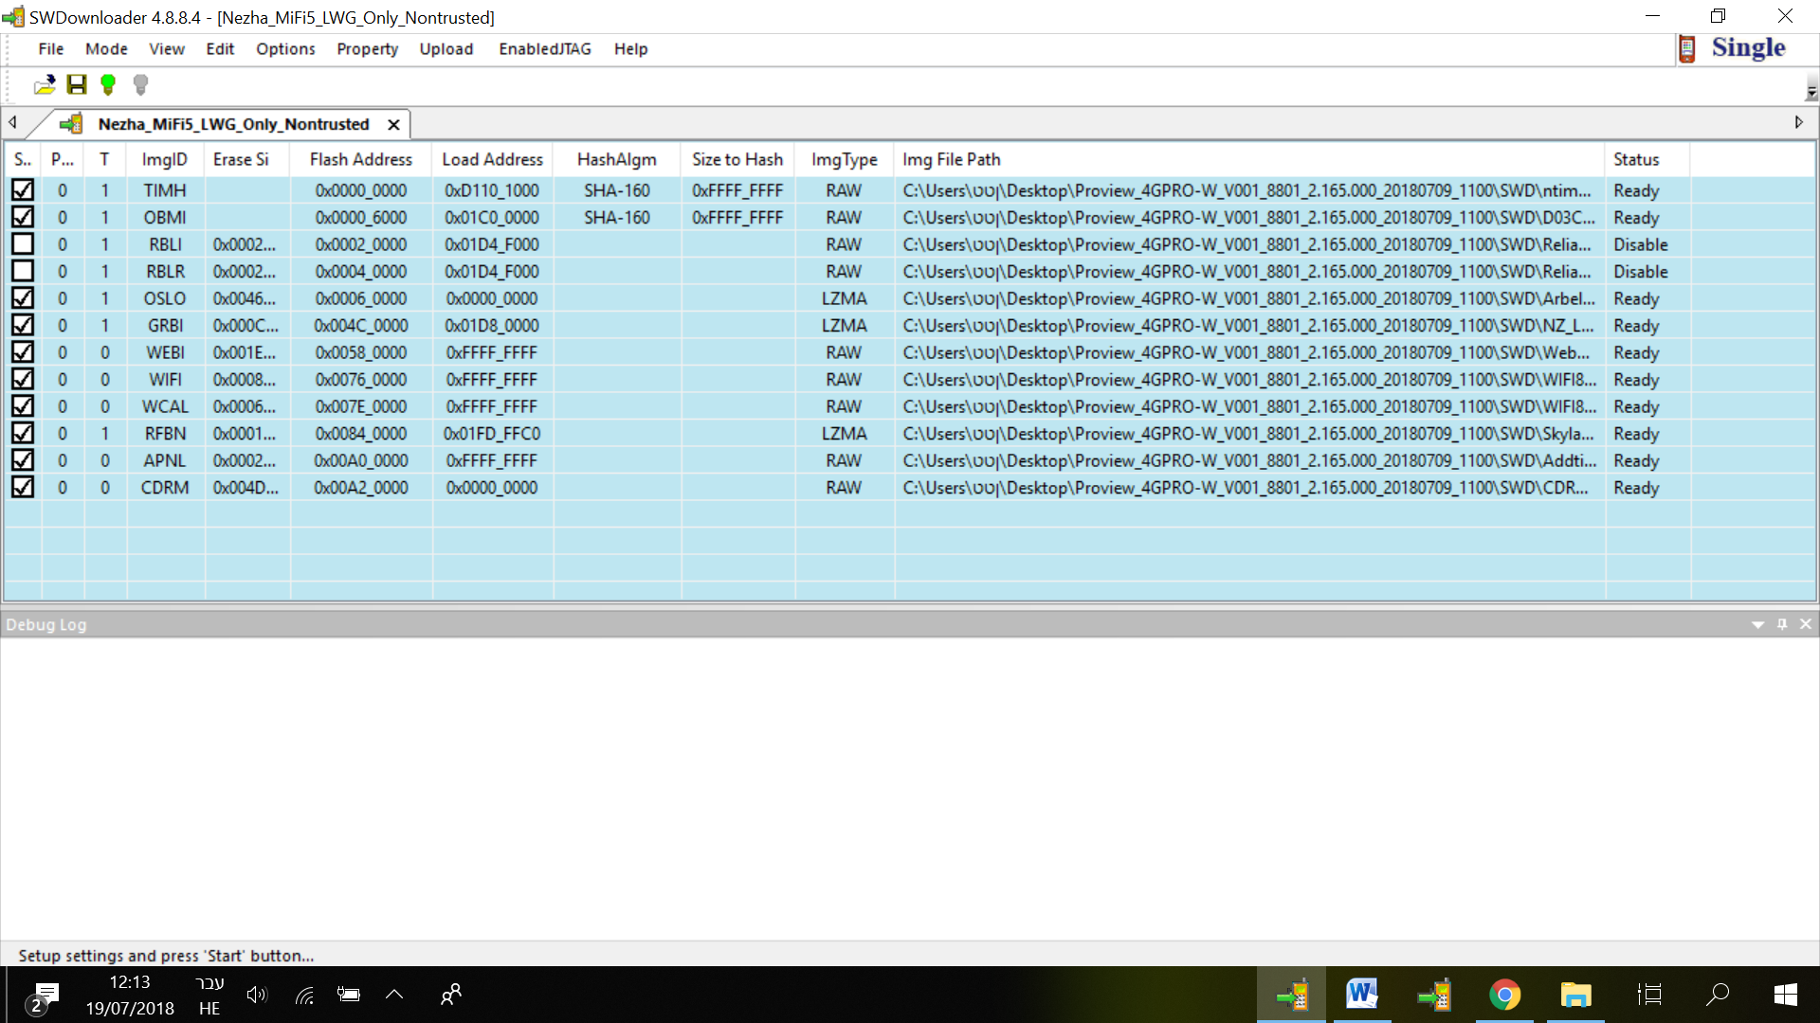
Task: Uncheck the WEBI image checkbox
Action: coord(23,352)
